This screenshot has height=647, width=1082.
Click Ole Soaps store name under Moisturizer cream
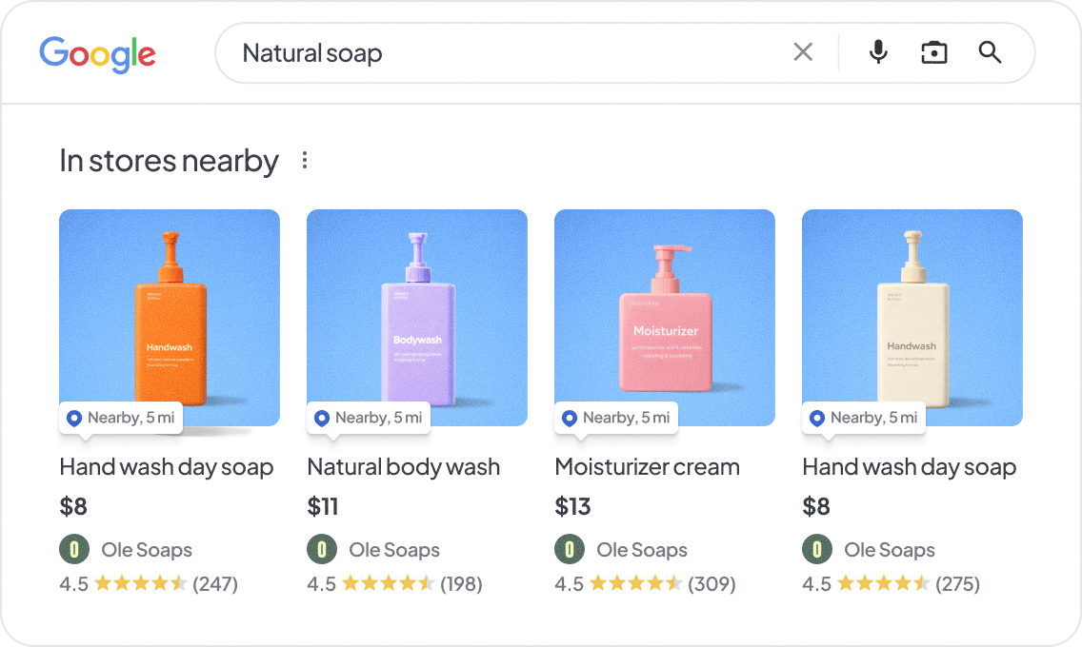pyautogui.click(x=642, y=550)
